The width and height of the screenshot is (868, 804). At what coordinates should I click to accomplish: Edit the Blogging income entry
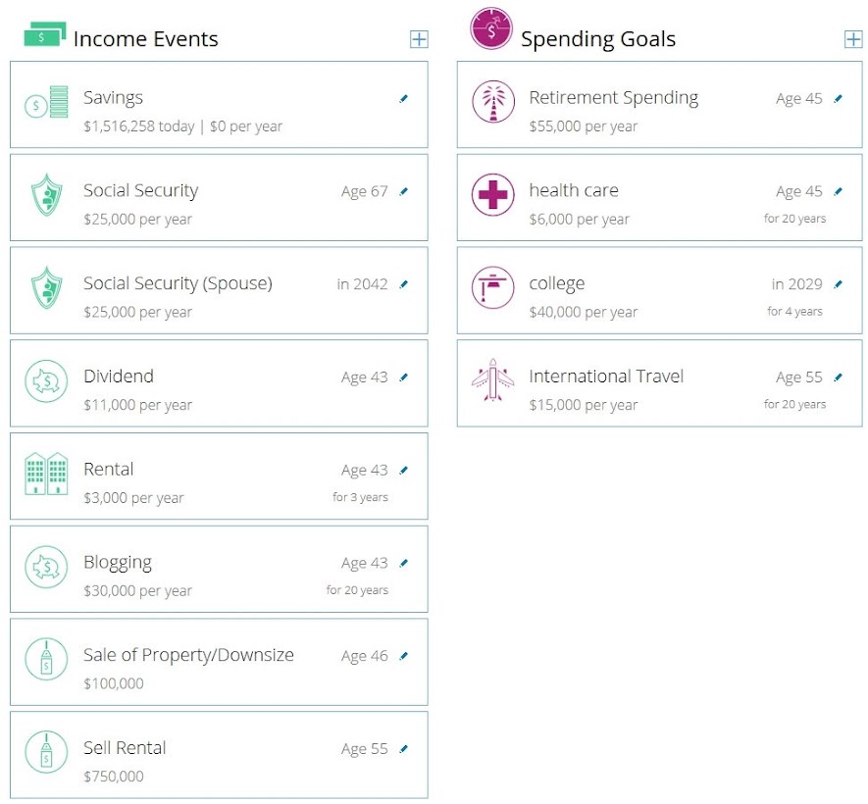coord(404,563)
